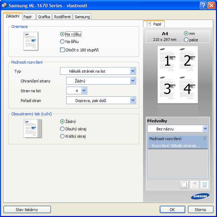Screen dimensions: 217x217
Task: Click the Předvolby heading
Action: 157,121
